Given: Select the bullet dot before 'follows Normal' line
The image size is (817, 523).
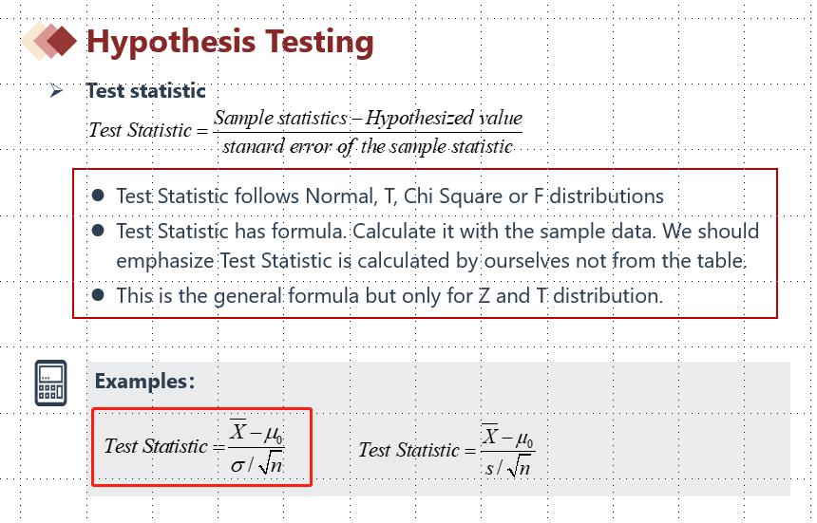Looking at the screenshot, I should point(97,196).
